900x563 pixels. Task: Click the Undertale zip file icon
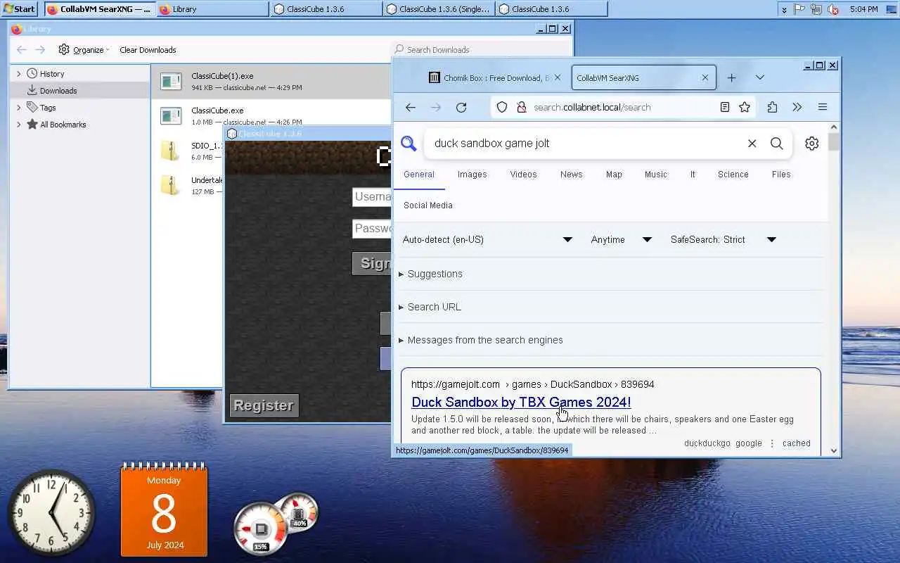pos(169,184)
